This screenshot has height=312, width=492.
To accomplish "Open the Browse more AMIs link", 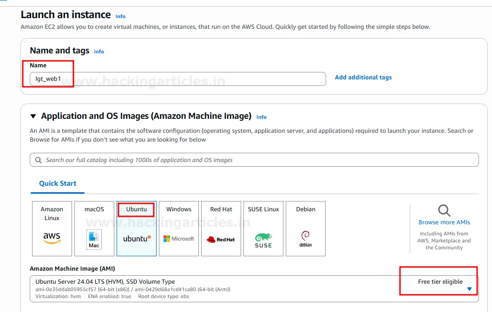I will click(444, 222).
